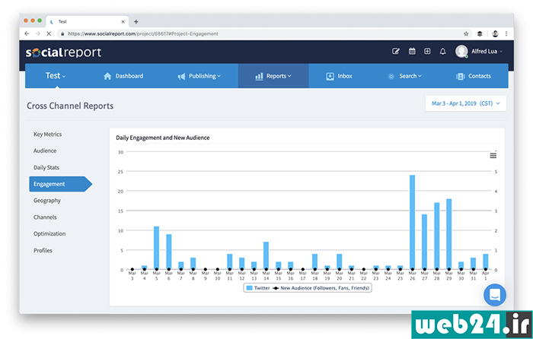
Task: Select Geography in the sidebar
Action: [47, 201]
